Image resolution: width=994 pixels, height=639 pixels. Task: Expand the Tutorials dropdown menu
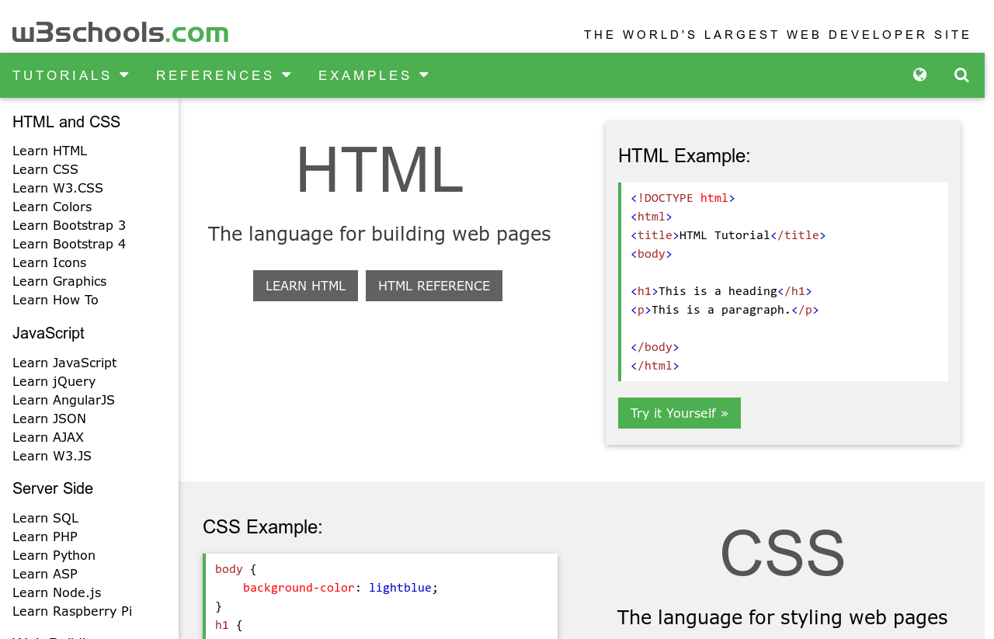[x=71, y=75]
